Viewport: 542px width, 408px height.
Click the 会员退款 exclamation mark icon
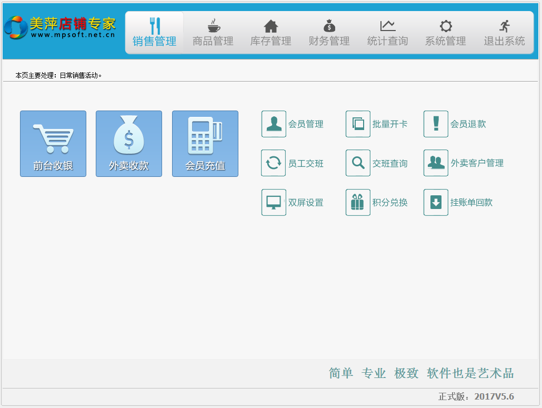pos(436,124)
